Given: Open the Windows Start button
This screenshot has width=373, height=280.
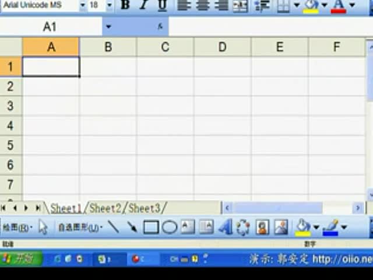Looking at the screenshot, I should (21, 258).
